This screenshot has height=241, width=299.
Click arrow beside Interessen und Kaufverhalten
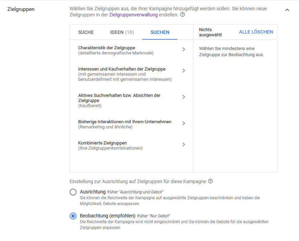[x=184, y=71]
